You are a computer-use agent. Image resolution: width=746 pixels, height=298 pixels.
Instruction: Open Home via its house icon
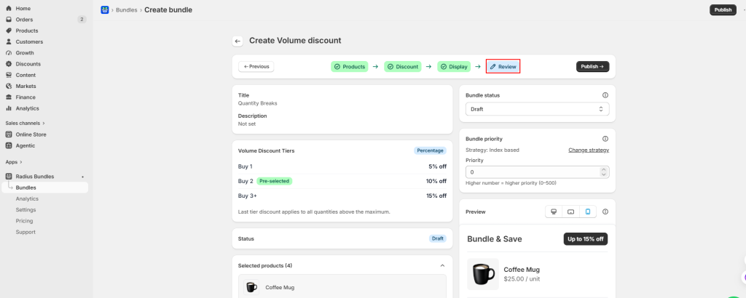tap(9, 9)
